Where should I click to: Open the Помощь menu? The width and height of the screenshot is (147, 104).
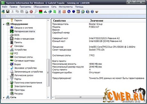pos(79,7)
